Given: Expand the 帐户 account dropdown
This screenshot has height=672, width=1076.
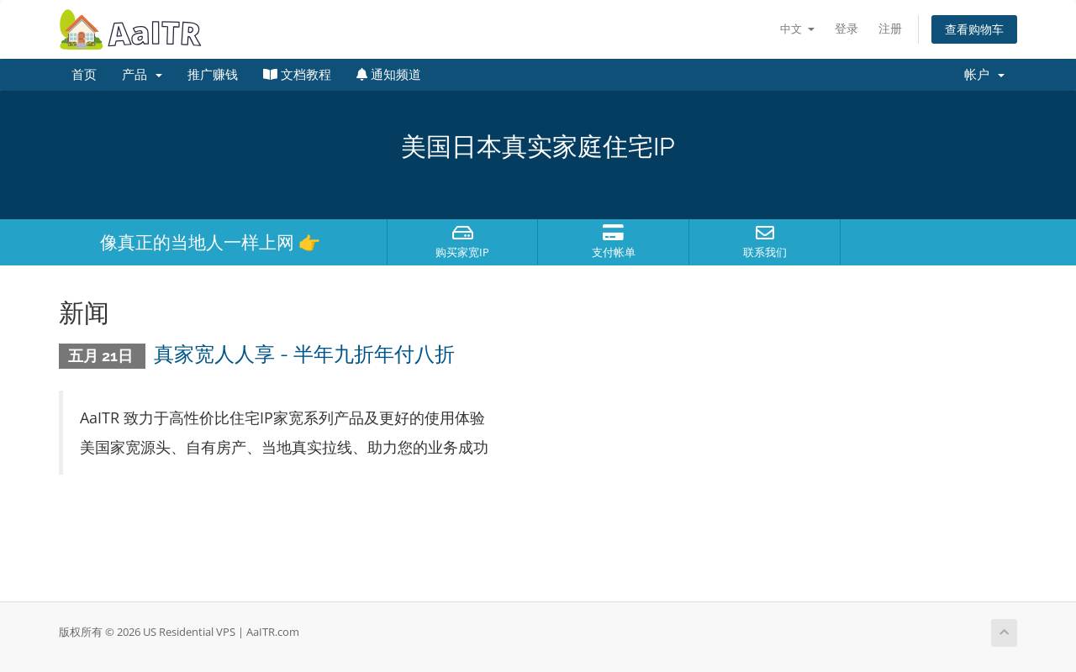Looking at the screenshot, I should click(x=984, y=75).
